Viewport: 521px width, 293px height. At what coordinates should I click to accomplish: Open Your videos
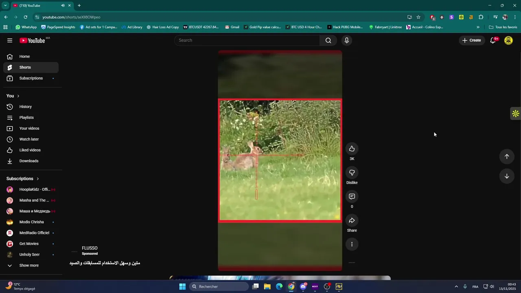tap(31, 129)
